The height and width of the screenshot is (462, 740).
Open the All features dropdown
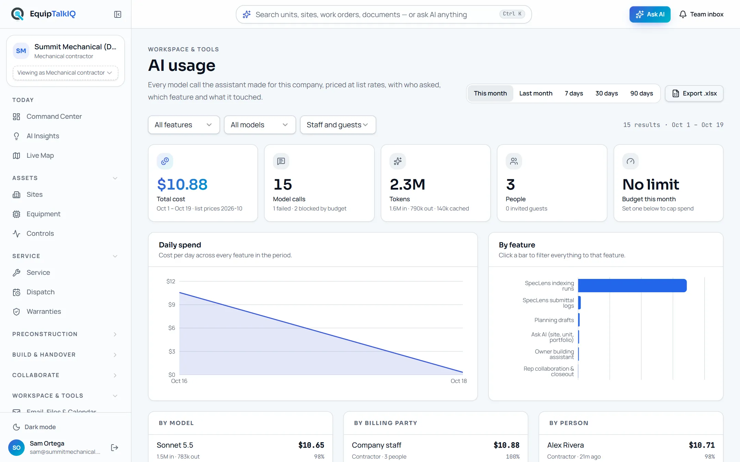click(184, 125)
